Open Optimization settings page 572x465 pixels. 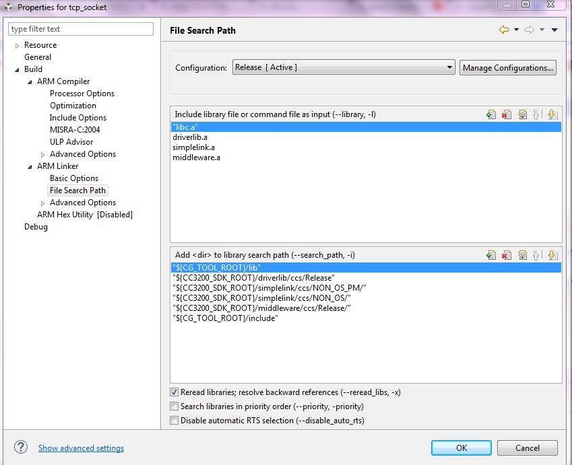pos(73,106)
